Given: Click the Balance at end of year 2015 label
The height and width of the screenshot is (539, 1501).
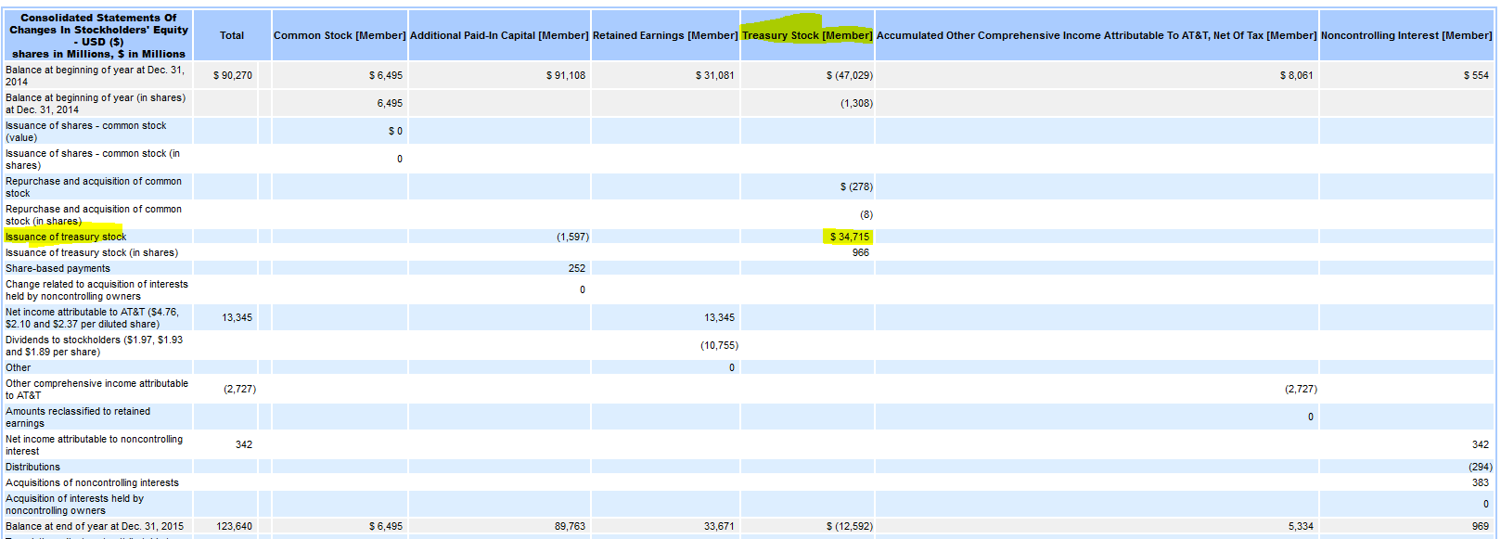Looking at the screenshot, I should (x=95, y=526).
